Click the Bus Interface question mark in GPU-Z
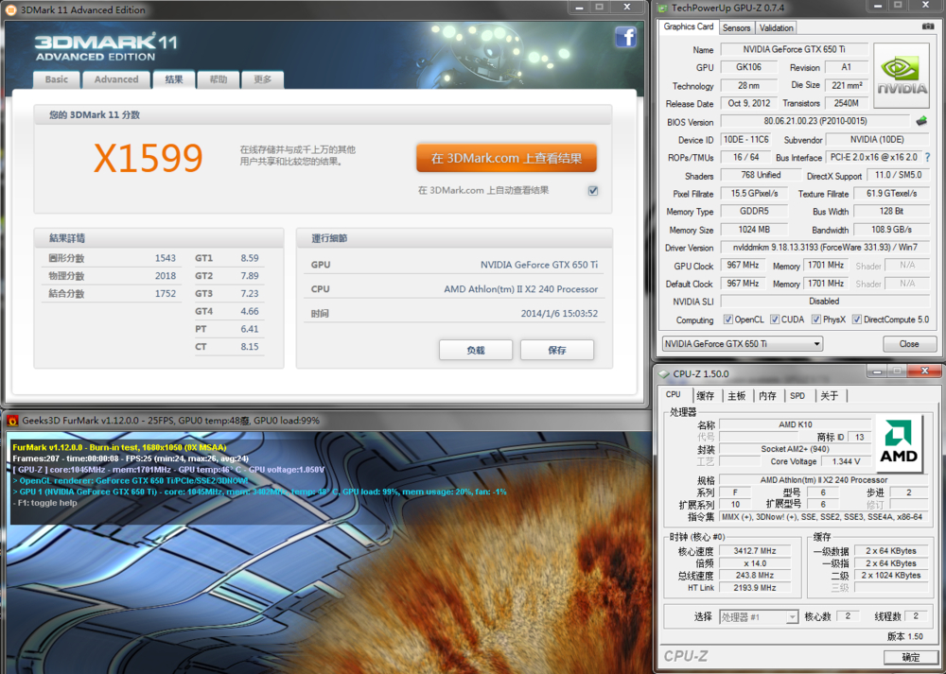The width and height of the screenshot is (946, 674). tap(928, 157)
